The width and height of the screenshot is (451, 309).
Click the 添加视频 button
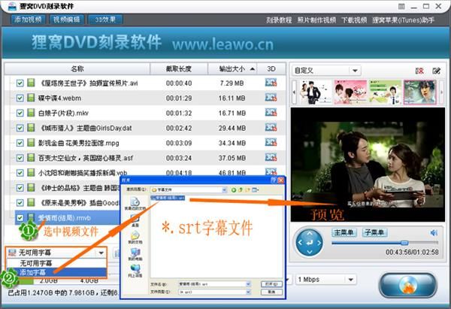coord(28,20)
